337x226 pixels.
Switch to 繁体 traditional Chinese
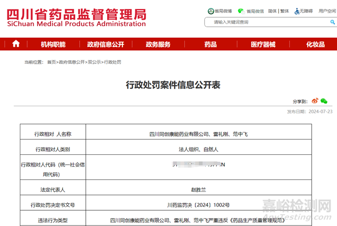point(285,10)
